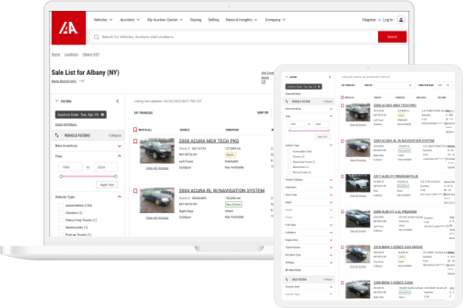
Task: Open the 2008 Acura MDX Tech Pkg title link on the laptop
Action: click(x=209, y=141)
